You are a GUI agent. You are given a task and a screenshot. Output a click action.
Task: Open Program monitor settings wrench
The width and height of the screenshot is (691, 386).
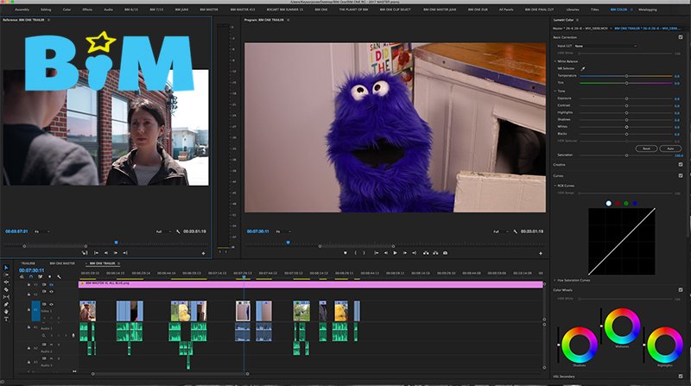pos(515,231)
